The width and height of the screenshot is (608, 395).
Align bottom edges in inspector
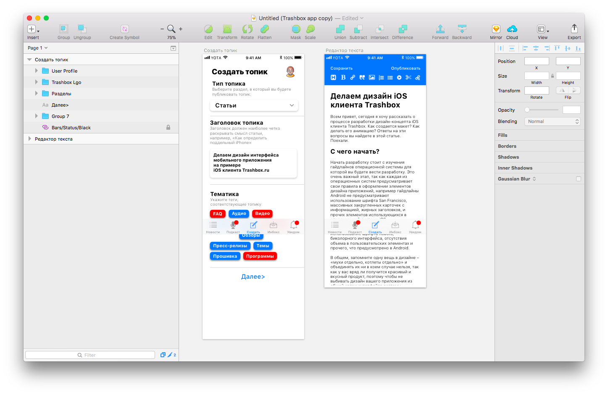(x=578, y=48)
